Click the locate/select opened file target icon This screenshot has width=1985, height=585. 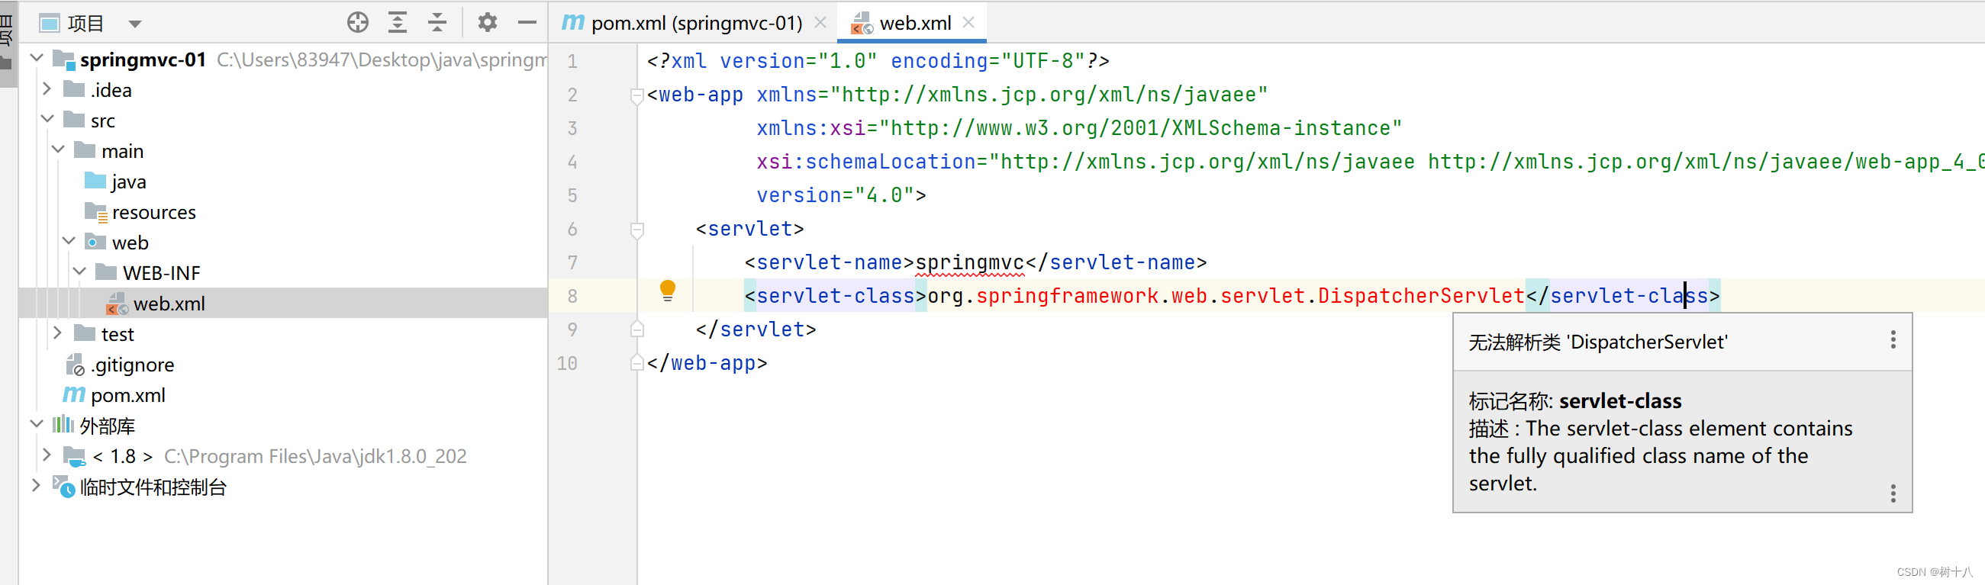click(358, 23)
